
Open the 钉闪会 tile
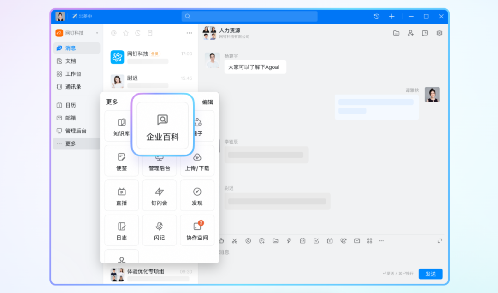pyautogui.click(x=159, y=196)
